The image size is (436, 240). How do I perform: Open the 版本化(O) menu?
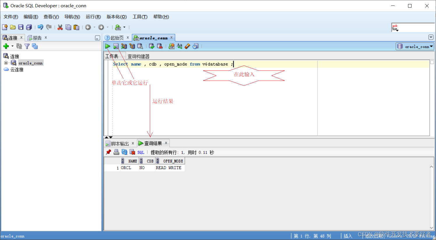pos(117,17)
